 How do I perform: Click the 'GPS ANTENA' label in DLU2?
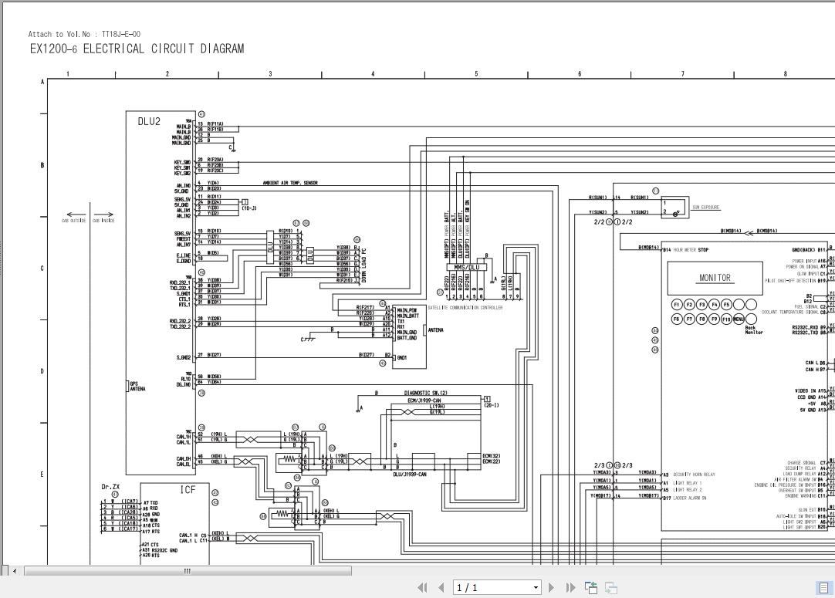pyautogui.click(x=137, y=386)
